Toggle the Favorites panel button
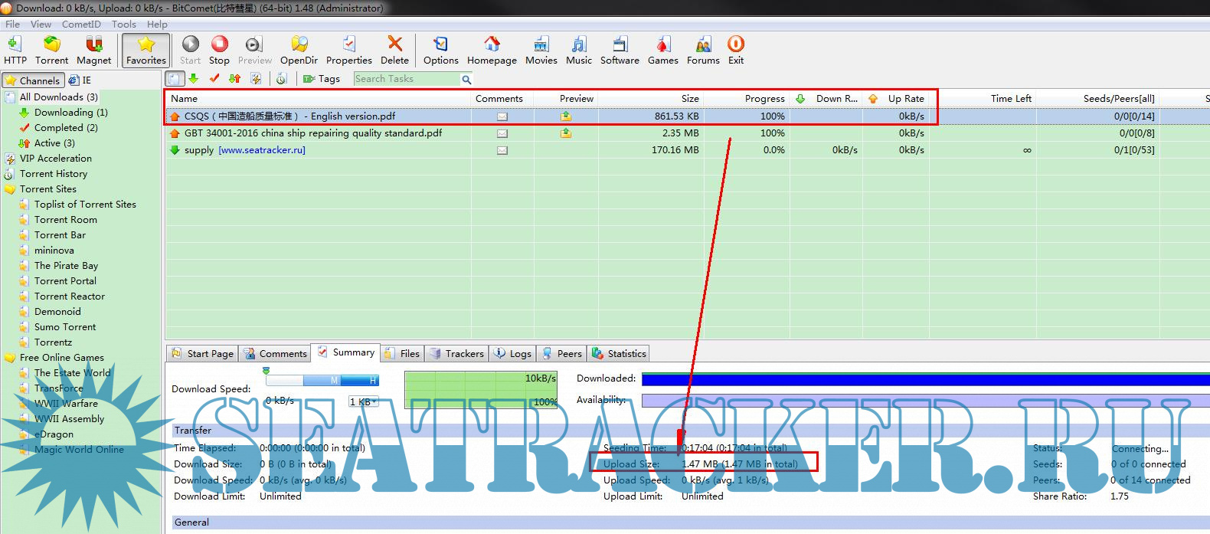1210x534 pixels. click(x=146, y=50)
